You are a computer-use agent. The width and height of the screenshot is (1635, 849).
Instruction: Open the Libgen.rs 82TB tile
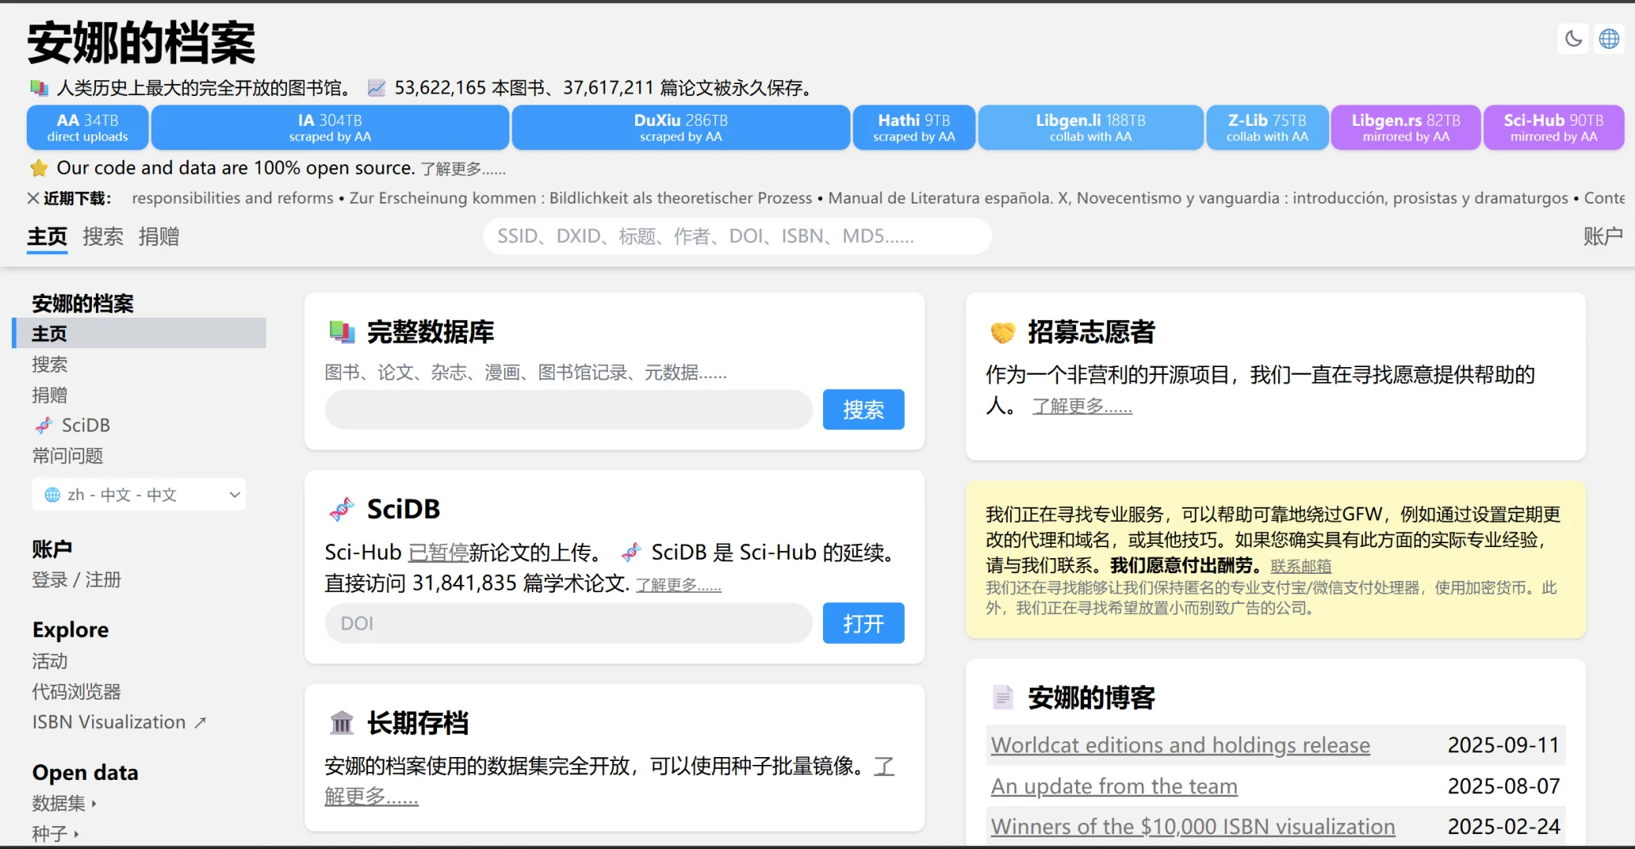[1405, 127]
